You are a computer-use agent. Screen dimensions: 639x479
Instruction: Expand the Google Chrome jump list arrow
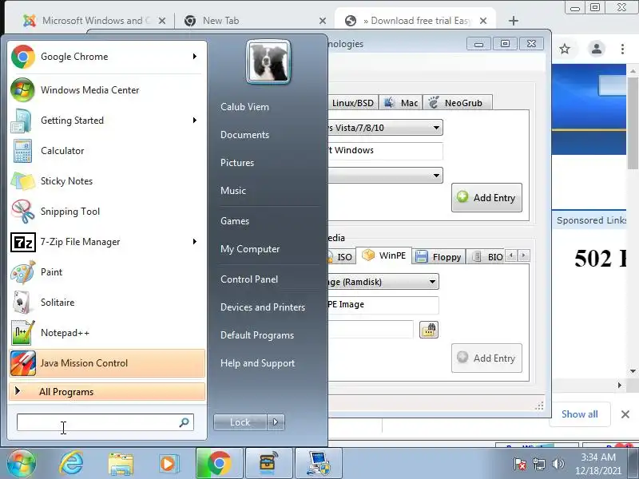[195, 57]
